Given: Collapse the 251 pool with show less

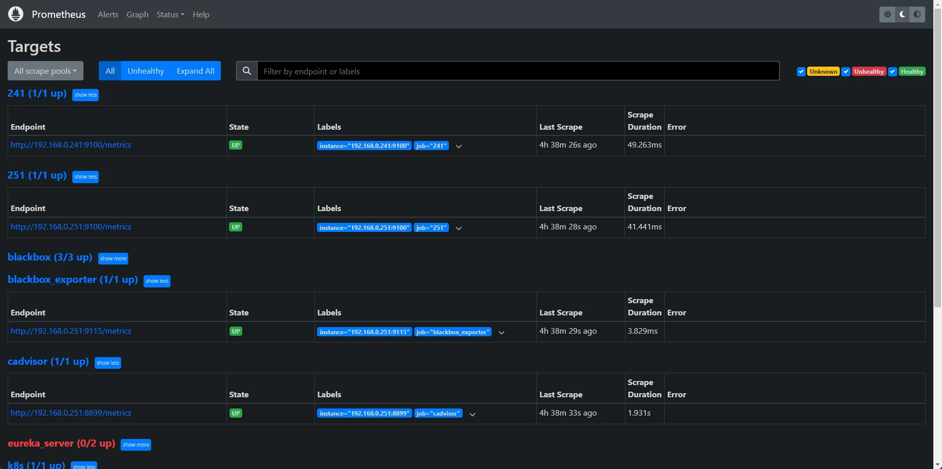Looking at the screenshot, I should tap(85, 177).
